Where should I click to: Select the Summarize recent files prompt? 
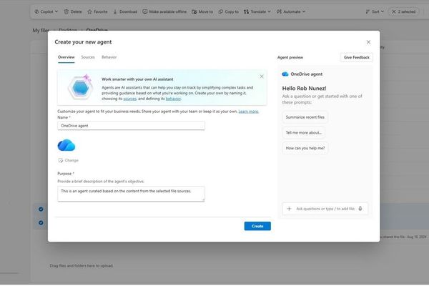point(305,117)
